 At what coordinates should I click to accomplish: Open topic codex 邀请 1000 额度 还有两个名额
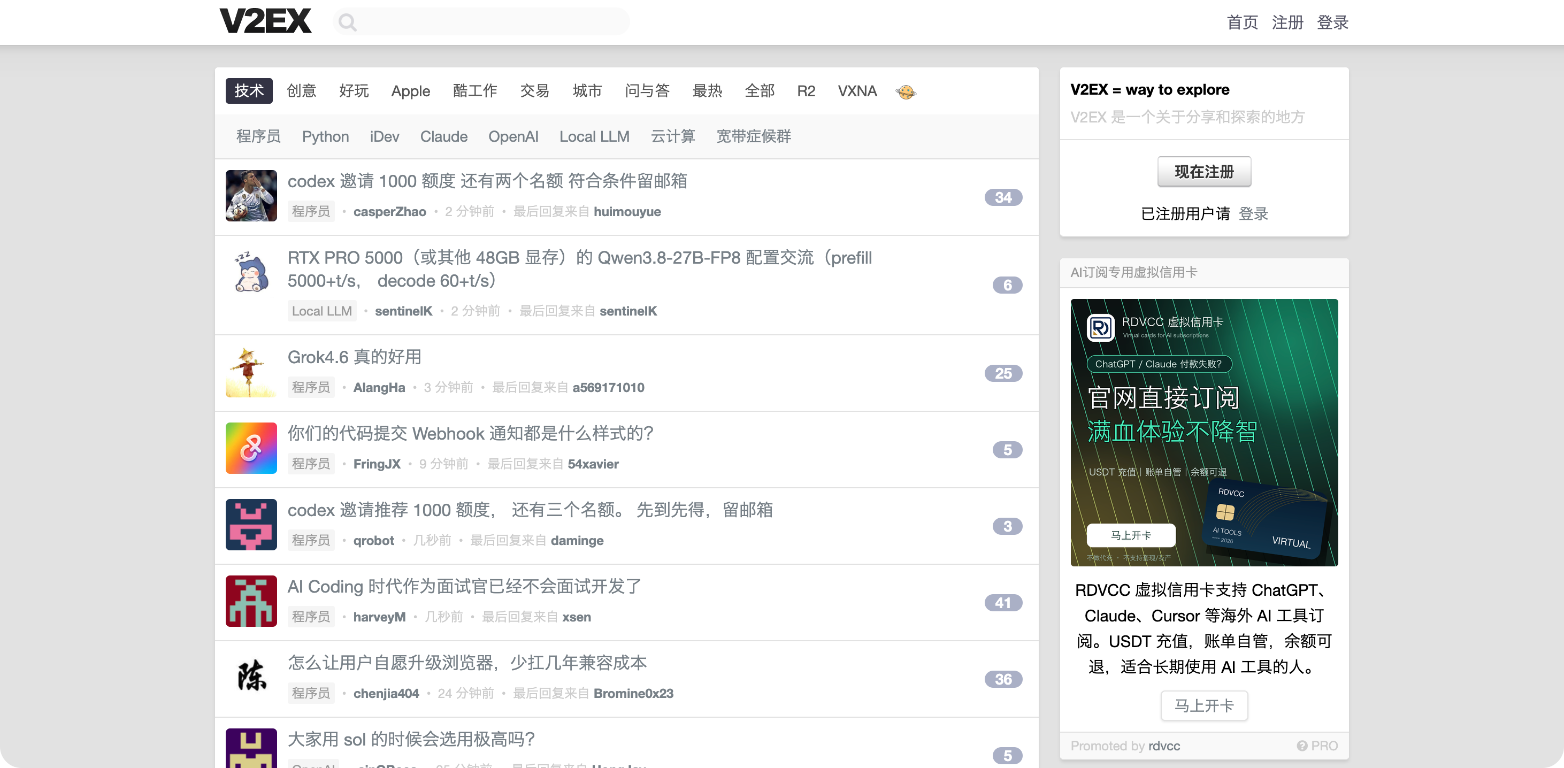pos(487,181)
